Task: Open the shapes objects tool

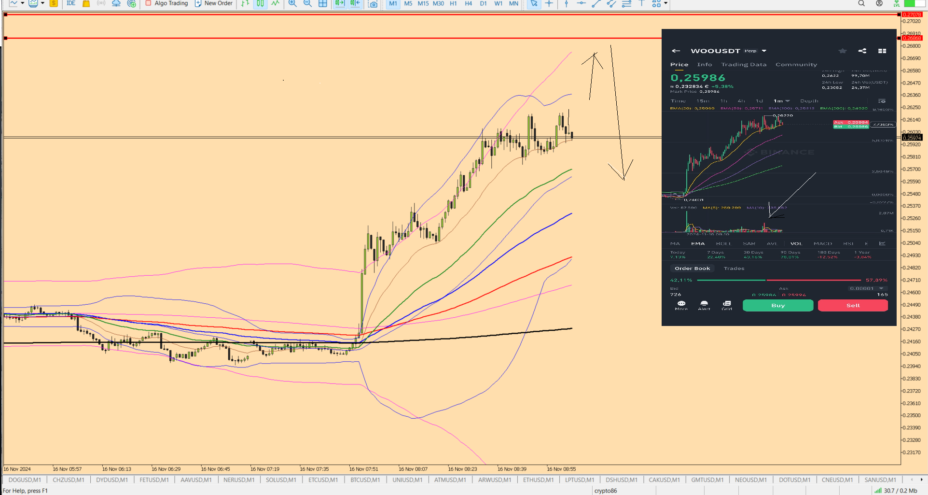Action: point(656,3)
